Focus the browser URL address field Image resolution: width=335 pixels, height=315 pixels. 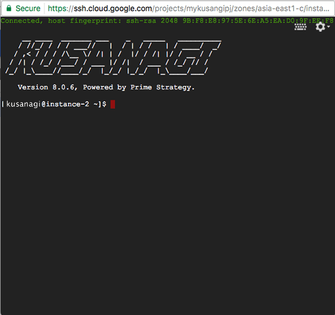188,8
